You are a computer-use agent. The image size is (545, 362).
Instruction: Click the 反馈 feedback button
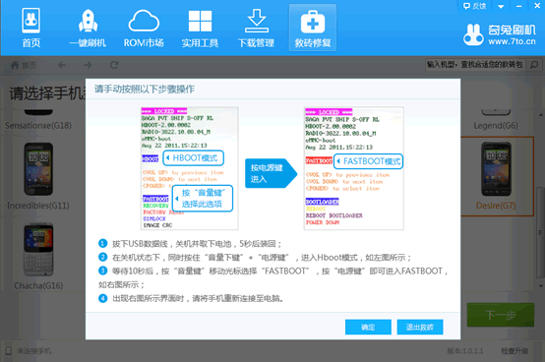(x=475, y=6)
